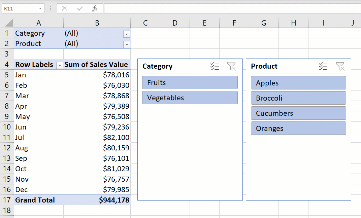Enable multi-select on the Product slicer

(323, 66)
